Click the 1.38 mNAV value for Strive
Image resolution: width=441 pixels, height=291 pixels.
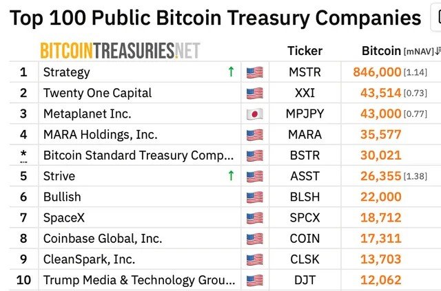coord(416,176)
